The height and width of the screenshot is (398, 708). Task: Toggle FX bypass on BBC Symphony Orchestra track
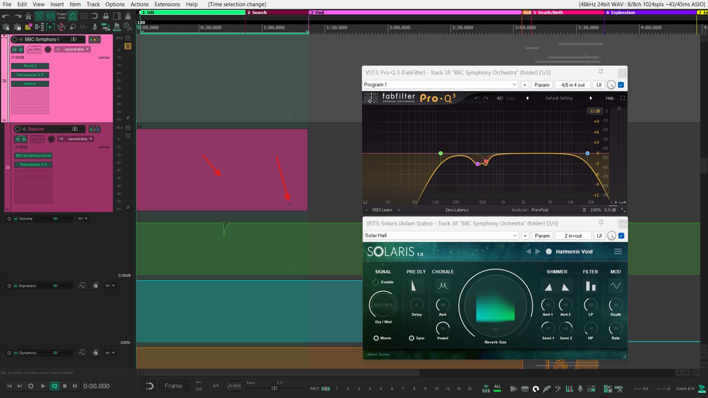21,50
